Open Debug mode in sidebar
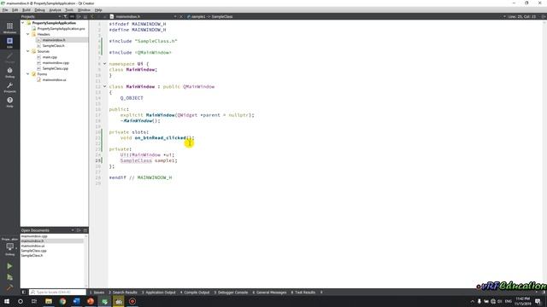Image resolution: width=547 pixels, height=307 pixels. click(x=9, y=72)
